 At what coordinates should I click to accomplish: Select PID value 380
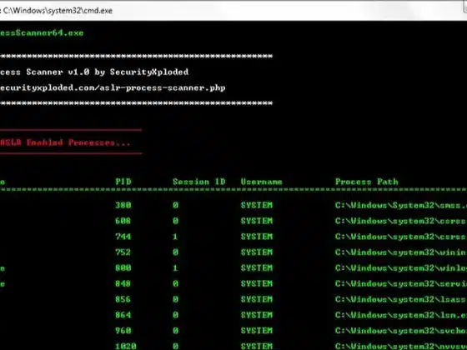click(123, 205)
